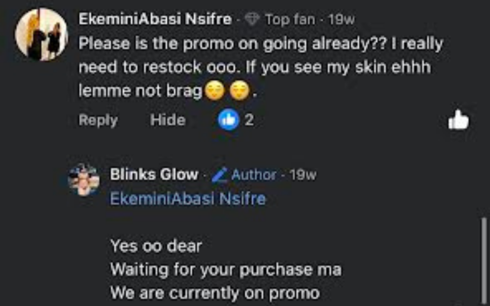Click the 'We are currently on promo' text
This screenshot has height=306, width=490.
pyautogui.click(x=215, y=292)
